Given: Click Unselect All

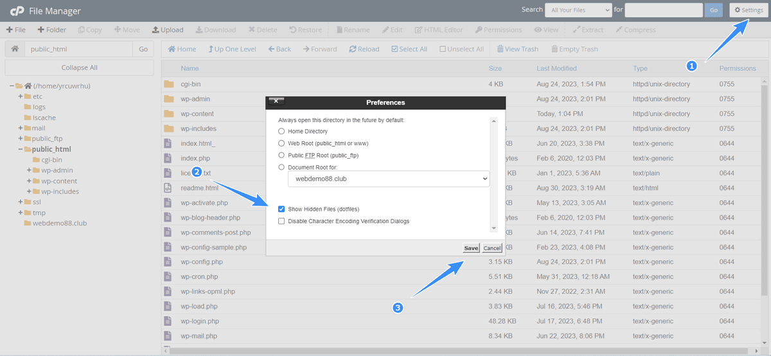Looking at the screenshot, I should (461, 49).
